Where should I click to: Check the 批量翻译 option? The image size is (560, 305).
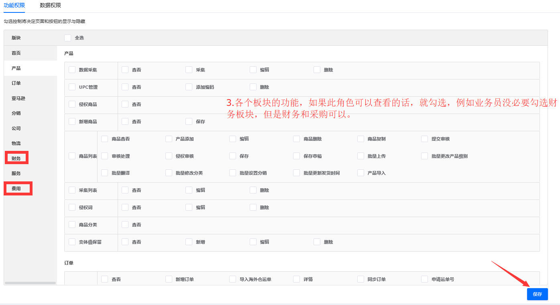point(105,173)
